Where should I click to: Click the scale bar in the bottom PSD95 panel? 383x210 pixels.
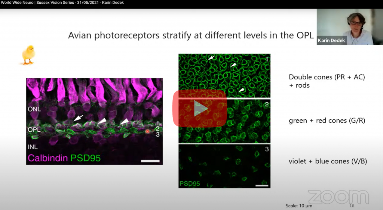(x=261, y=185)
